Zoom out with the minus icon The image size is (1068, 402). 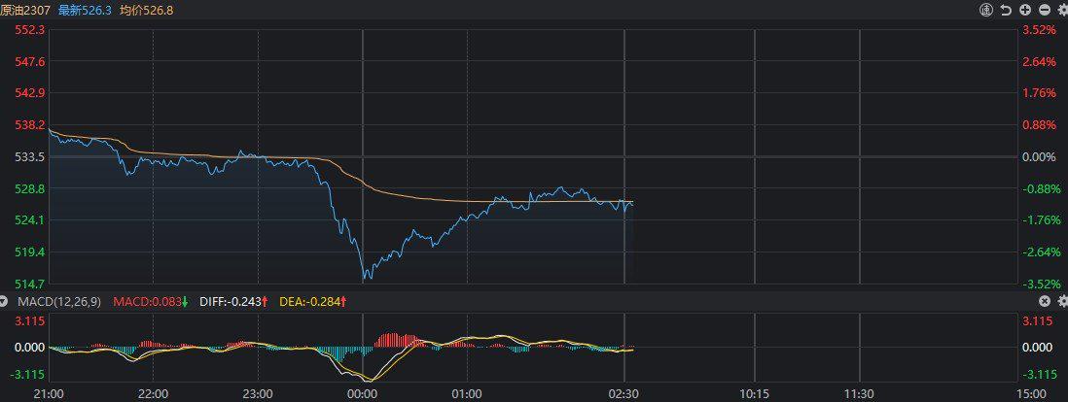1043,10
